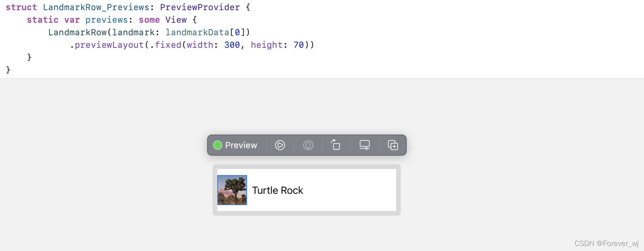Select the Preview label in the toolbar
This screenshot has height=251, width=644.
241,145
